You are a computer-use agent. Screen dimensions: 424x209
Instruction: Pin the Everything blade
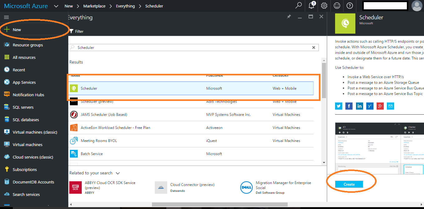click(x=289, y=17)
